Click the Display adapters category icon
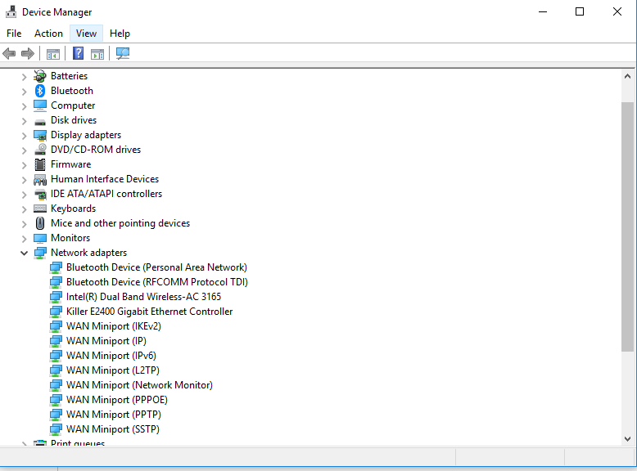 40,135
